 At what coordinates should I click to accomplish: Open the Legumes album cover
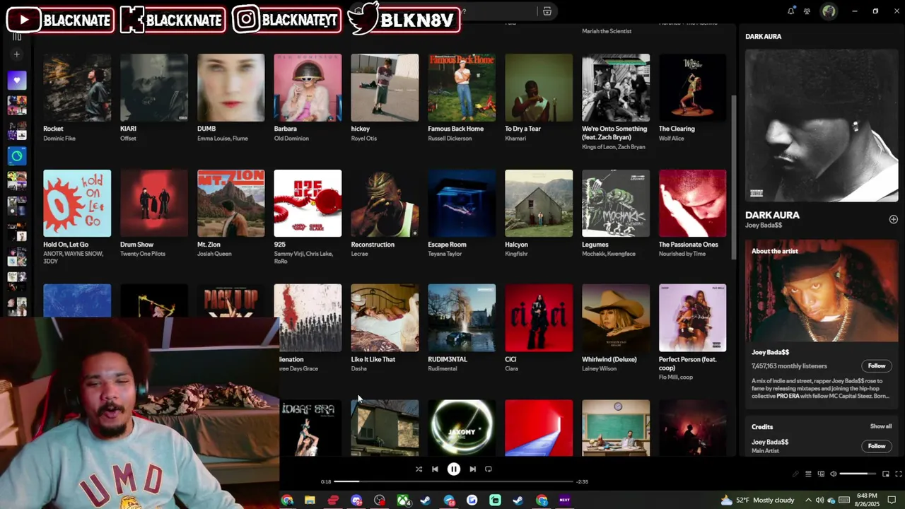(x=616, y=203)
